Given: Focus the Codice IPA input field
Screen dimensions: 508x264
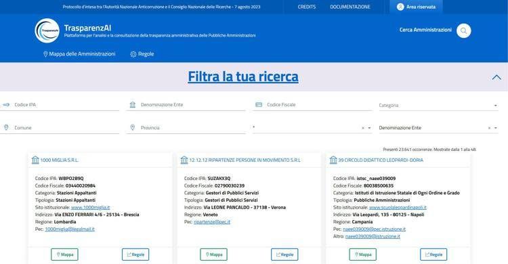Looking at the screenshot, I should (60, 105).
